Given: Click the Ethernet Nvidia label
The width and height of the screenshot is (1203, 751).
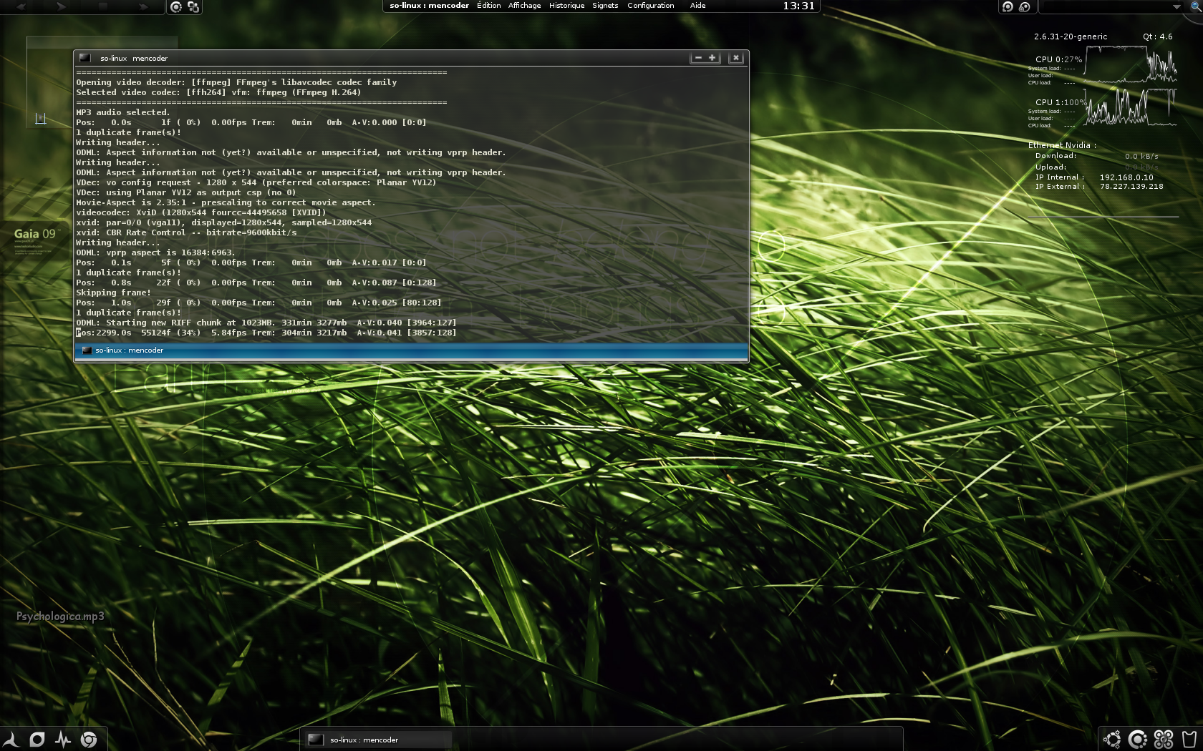Looking at the screenshot, I should [1062, 145].
